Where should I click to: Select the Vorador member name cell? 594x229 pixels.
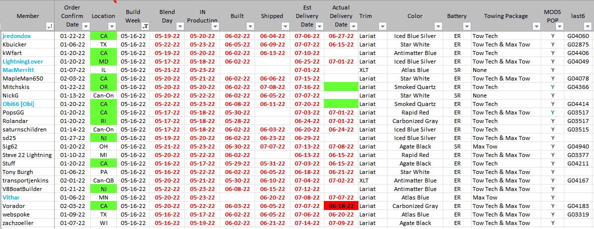14,206
